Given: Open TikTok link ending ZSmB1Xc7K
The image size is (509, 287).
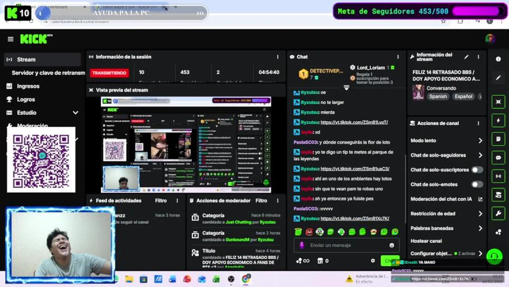Looking at the screenshot, I should pyautogui.click(x=355, y=218).
